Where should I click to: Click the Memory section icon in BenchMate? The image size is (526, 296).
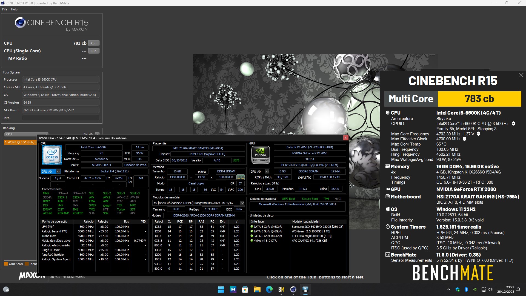click(388, 166)
